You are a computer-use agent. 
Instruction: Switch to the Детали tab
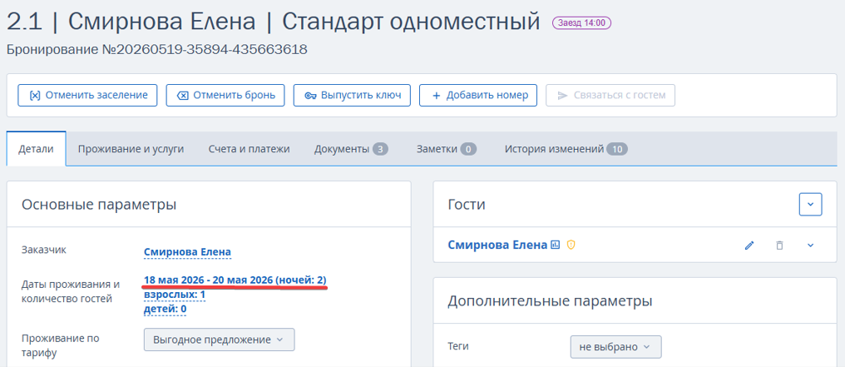(x=36, y=149)
